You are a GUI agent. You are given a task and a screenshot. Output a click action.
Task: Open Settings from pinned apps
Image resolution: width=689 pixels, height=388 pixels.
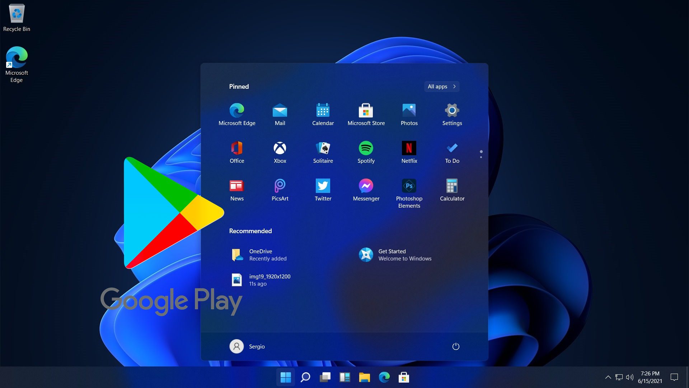click(x=452, y=114)
